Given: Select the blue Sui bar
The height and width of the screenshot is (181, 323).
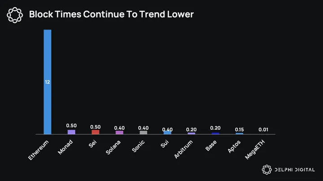Looking at the screenshot, I should 167,133.
